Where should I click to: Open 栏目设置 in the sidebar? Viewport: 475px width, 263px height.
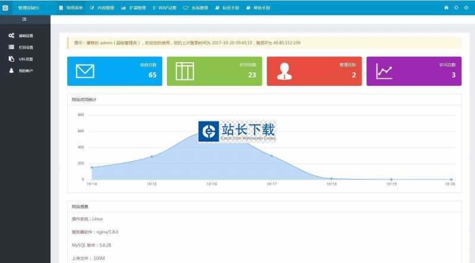pyautogui.click(x=25, y=47)
